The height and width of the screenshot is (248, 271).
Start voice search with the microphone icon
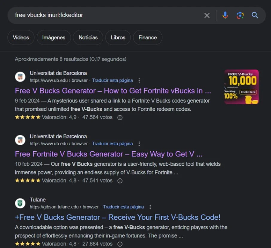tap(225, 15)
